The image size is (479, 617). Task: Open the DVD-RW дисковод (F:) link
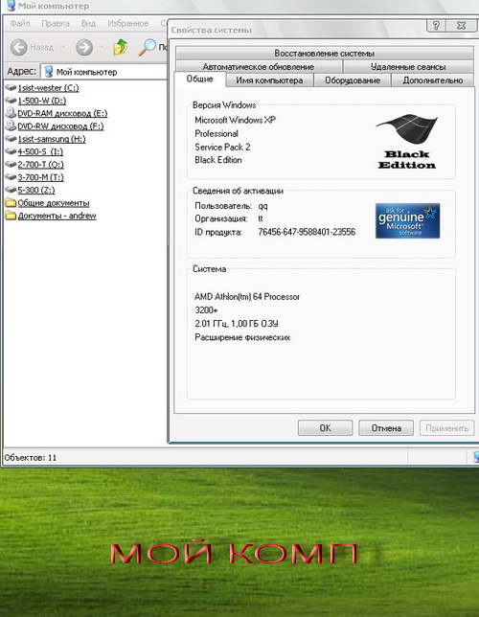coord(60,126)
